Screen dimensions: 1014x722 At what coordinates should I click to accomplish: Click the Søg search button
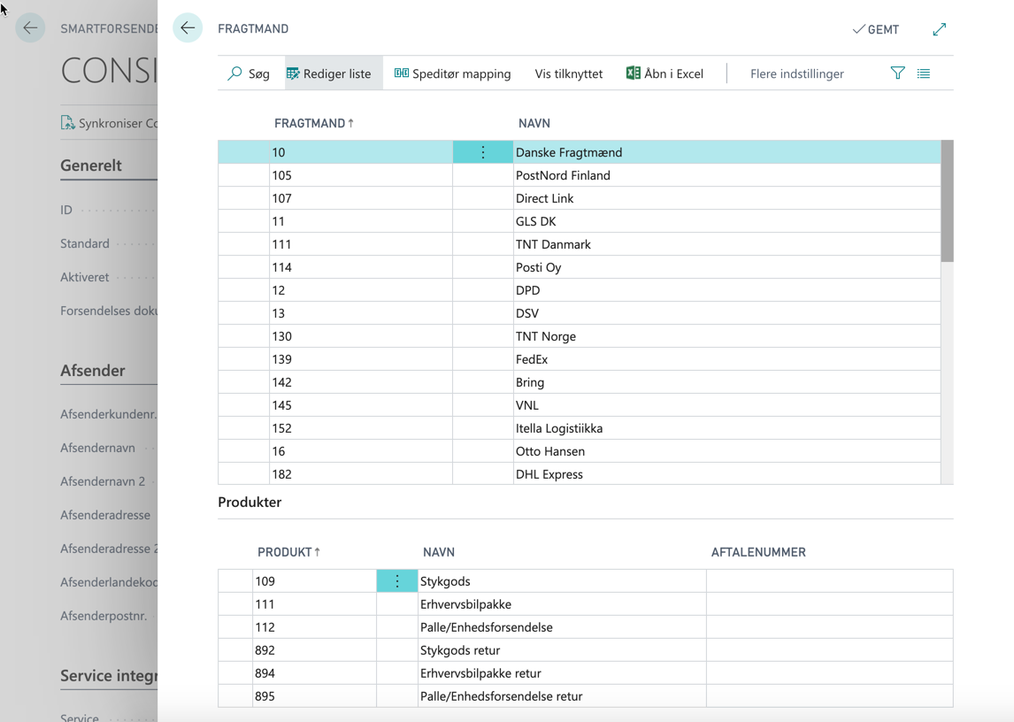pos(249,73)
